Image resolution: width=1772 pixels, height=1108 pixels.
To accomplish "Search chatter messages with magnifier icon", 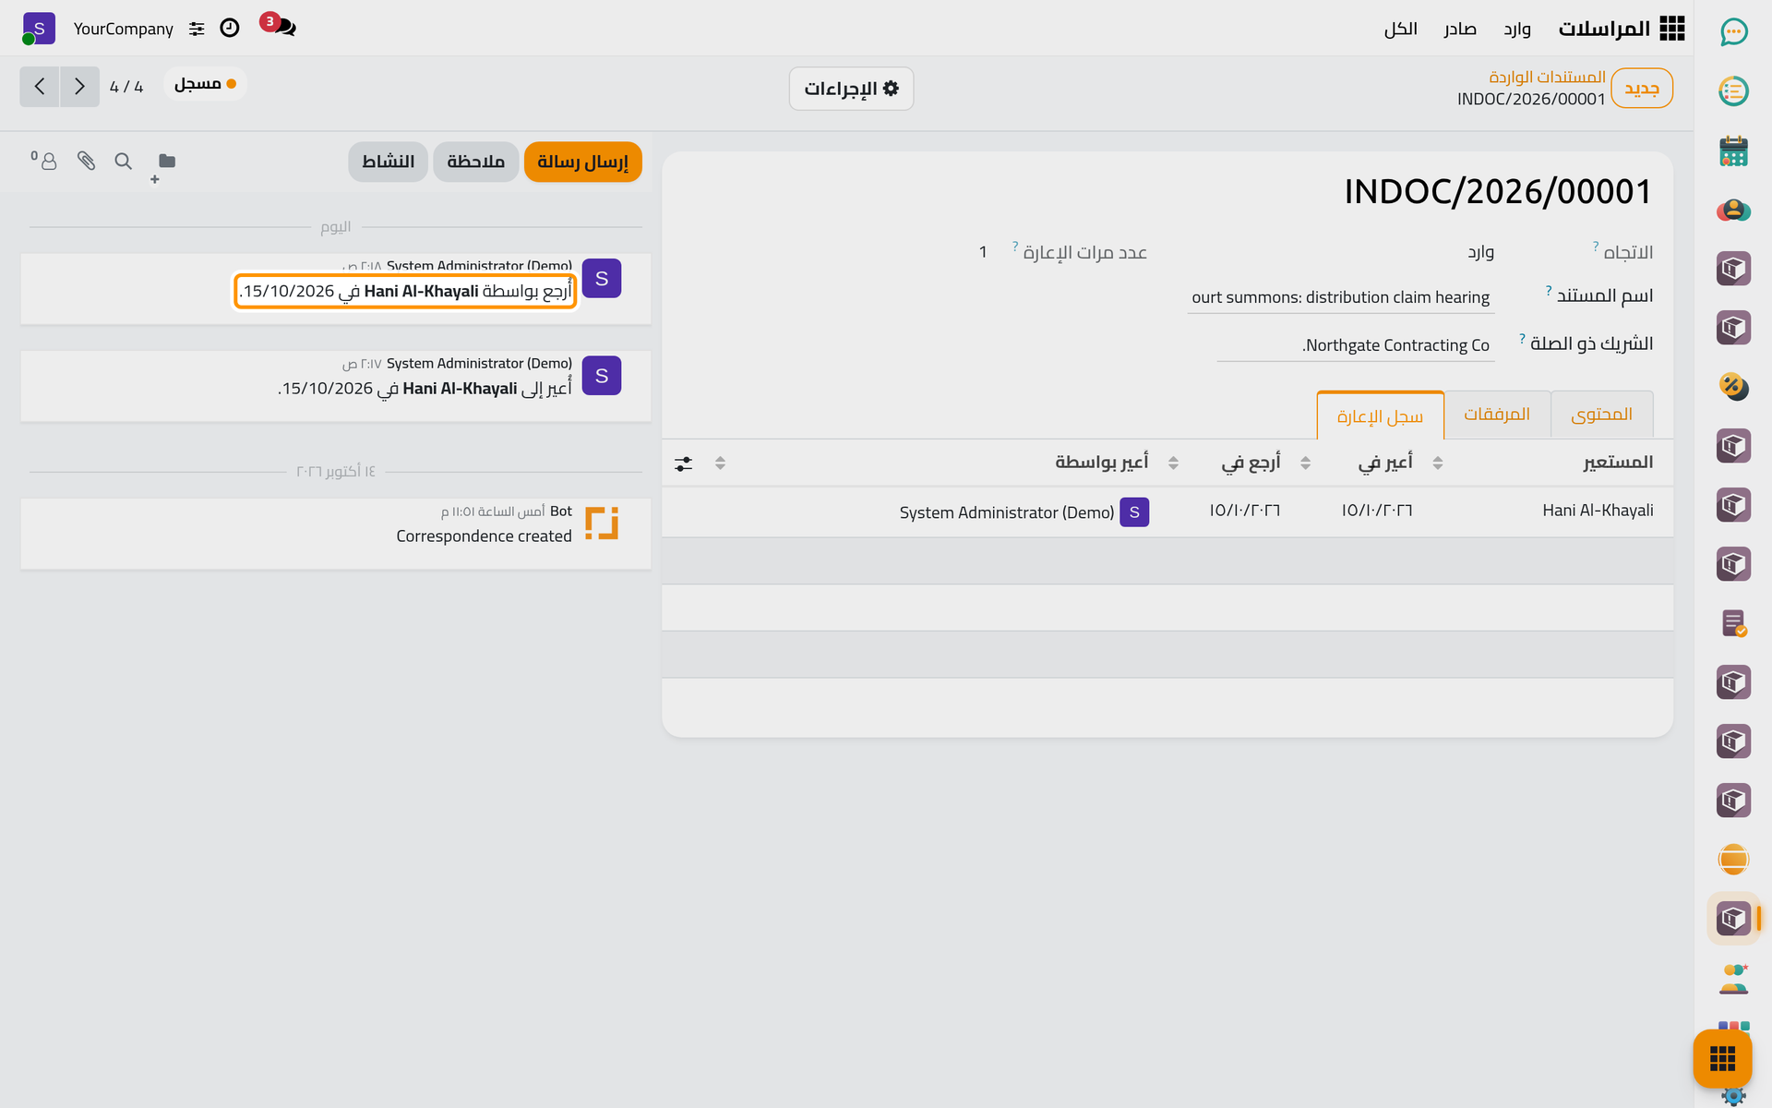I will tap(123, 162).
